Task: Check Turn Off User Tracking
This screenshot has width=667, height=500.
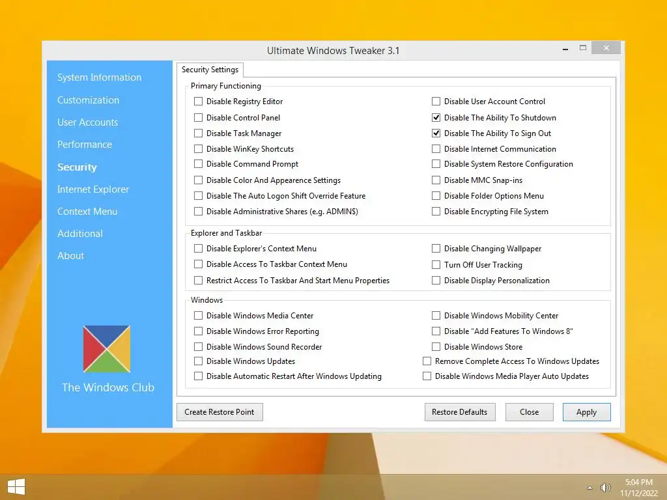Action: (436, 264)
